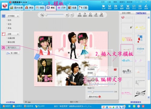Select the 动画边框 tree item
151x109 pixels.
click(x=11, y=38)
